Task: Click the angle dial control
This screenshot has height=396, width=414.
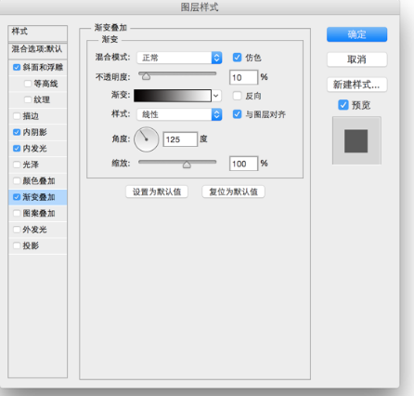Action: click(147, 139)
